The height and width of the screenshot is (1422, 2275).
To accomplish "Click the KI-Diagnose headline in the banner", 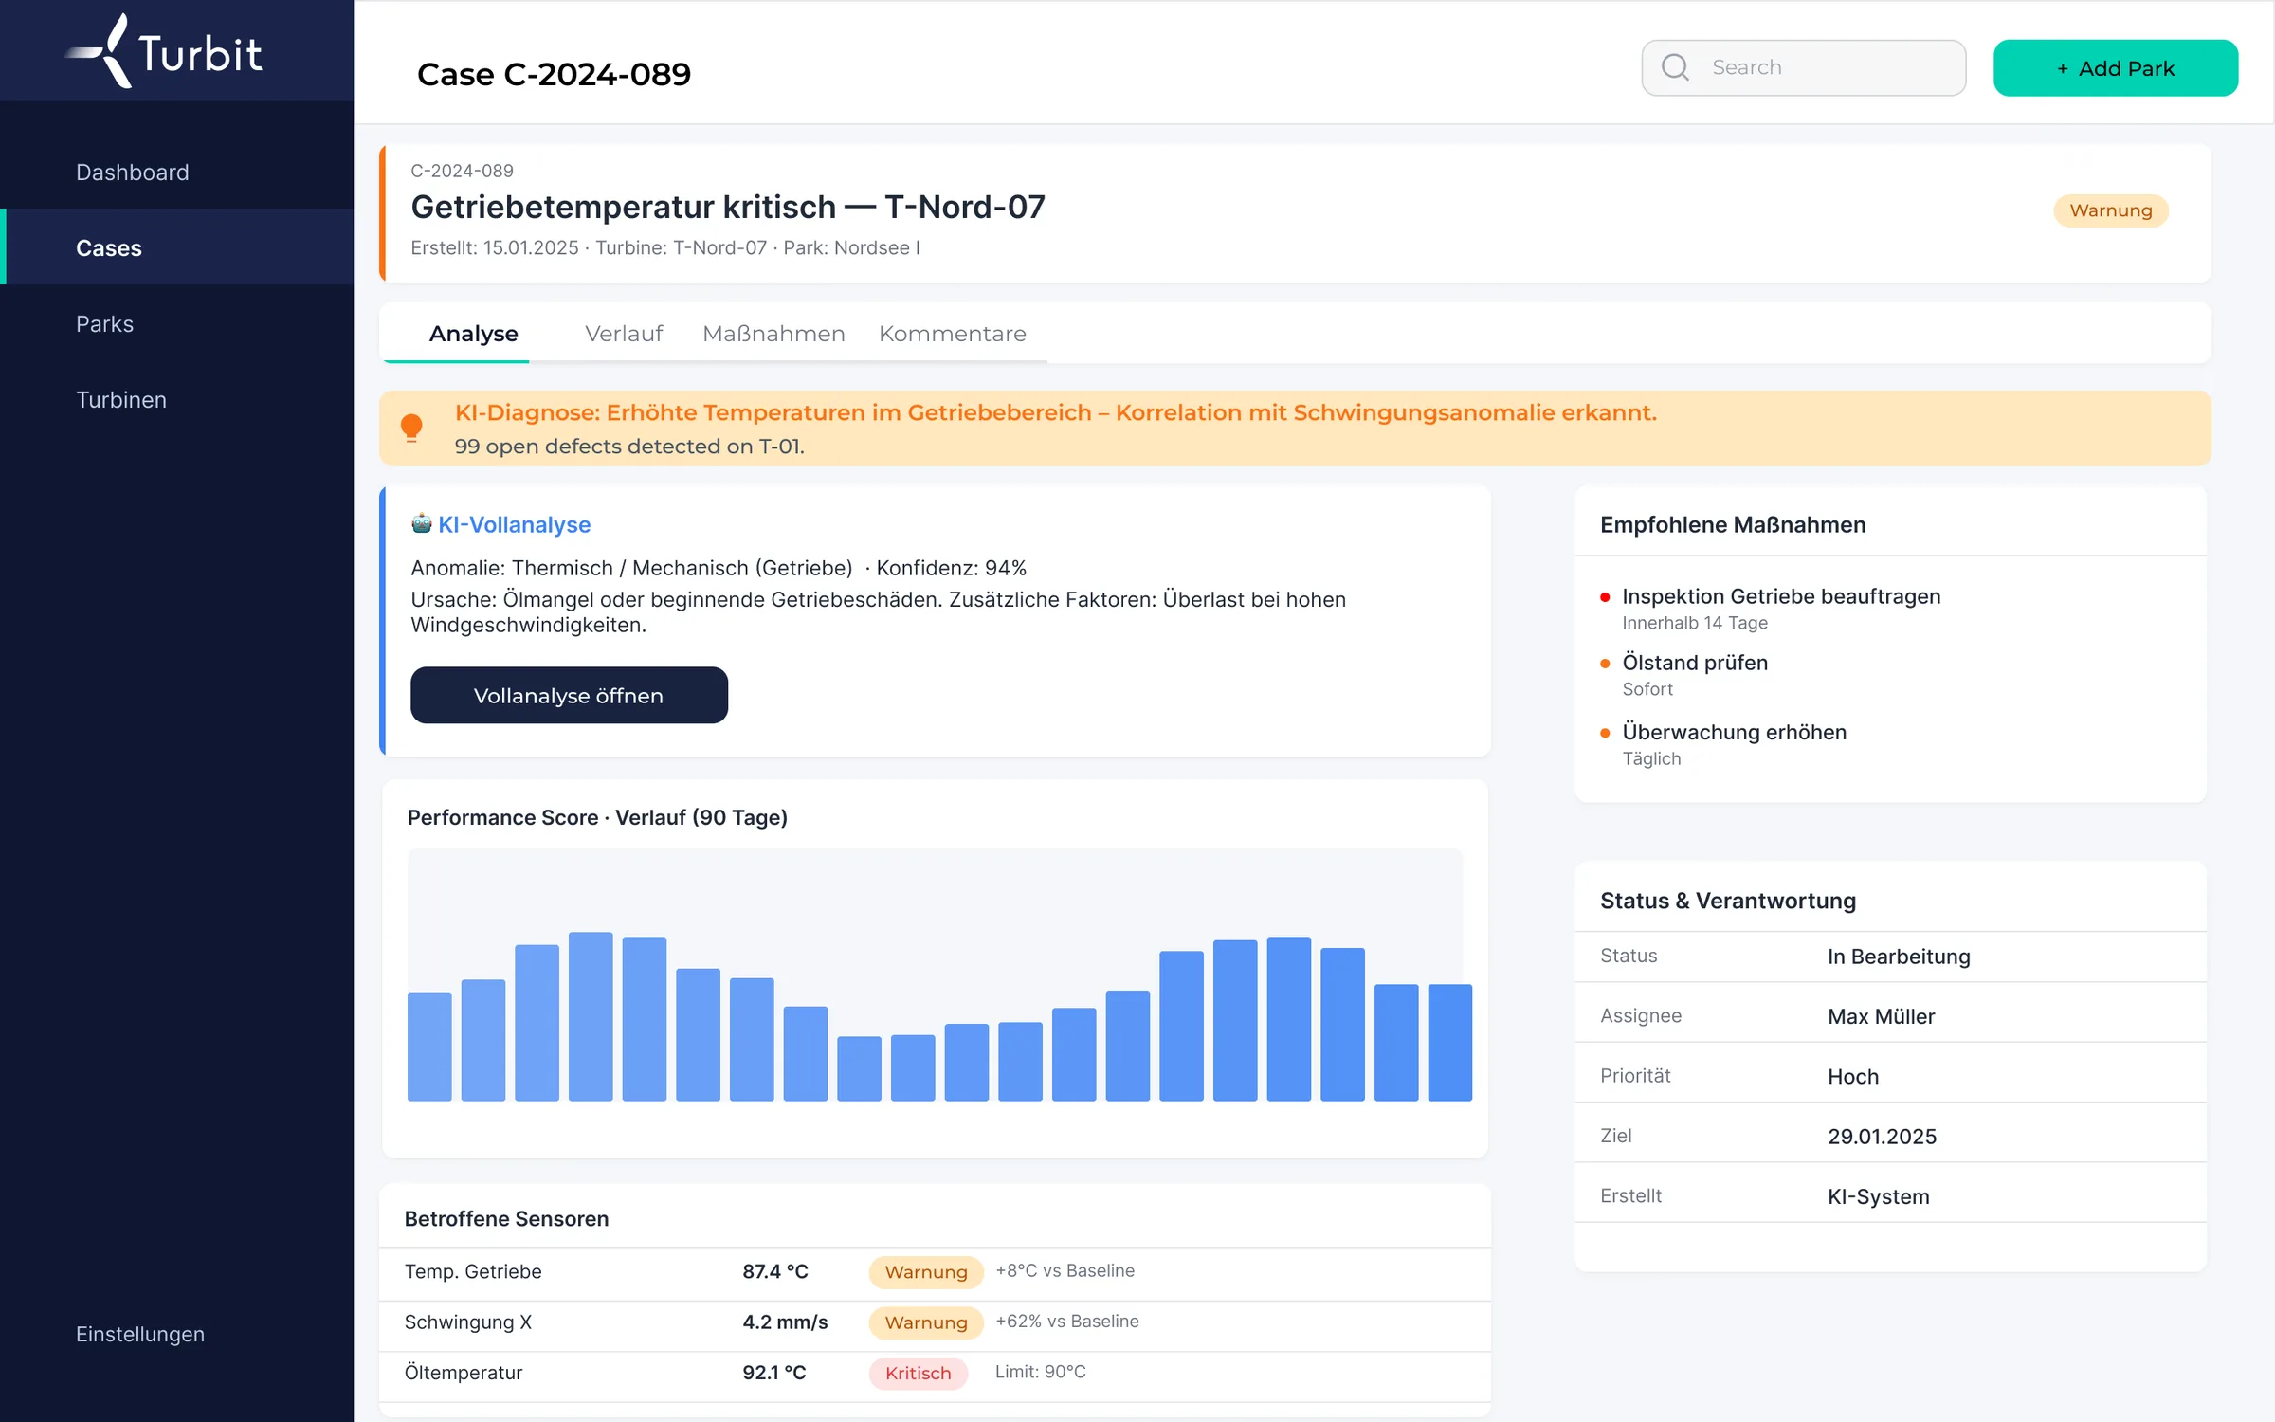I will 1056,412.
